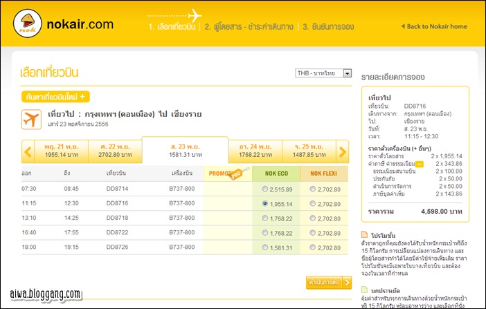Select NOK FLEXI fare for flight DD8714
486x309 pixels.
point(312,189)
